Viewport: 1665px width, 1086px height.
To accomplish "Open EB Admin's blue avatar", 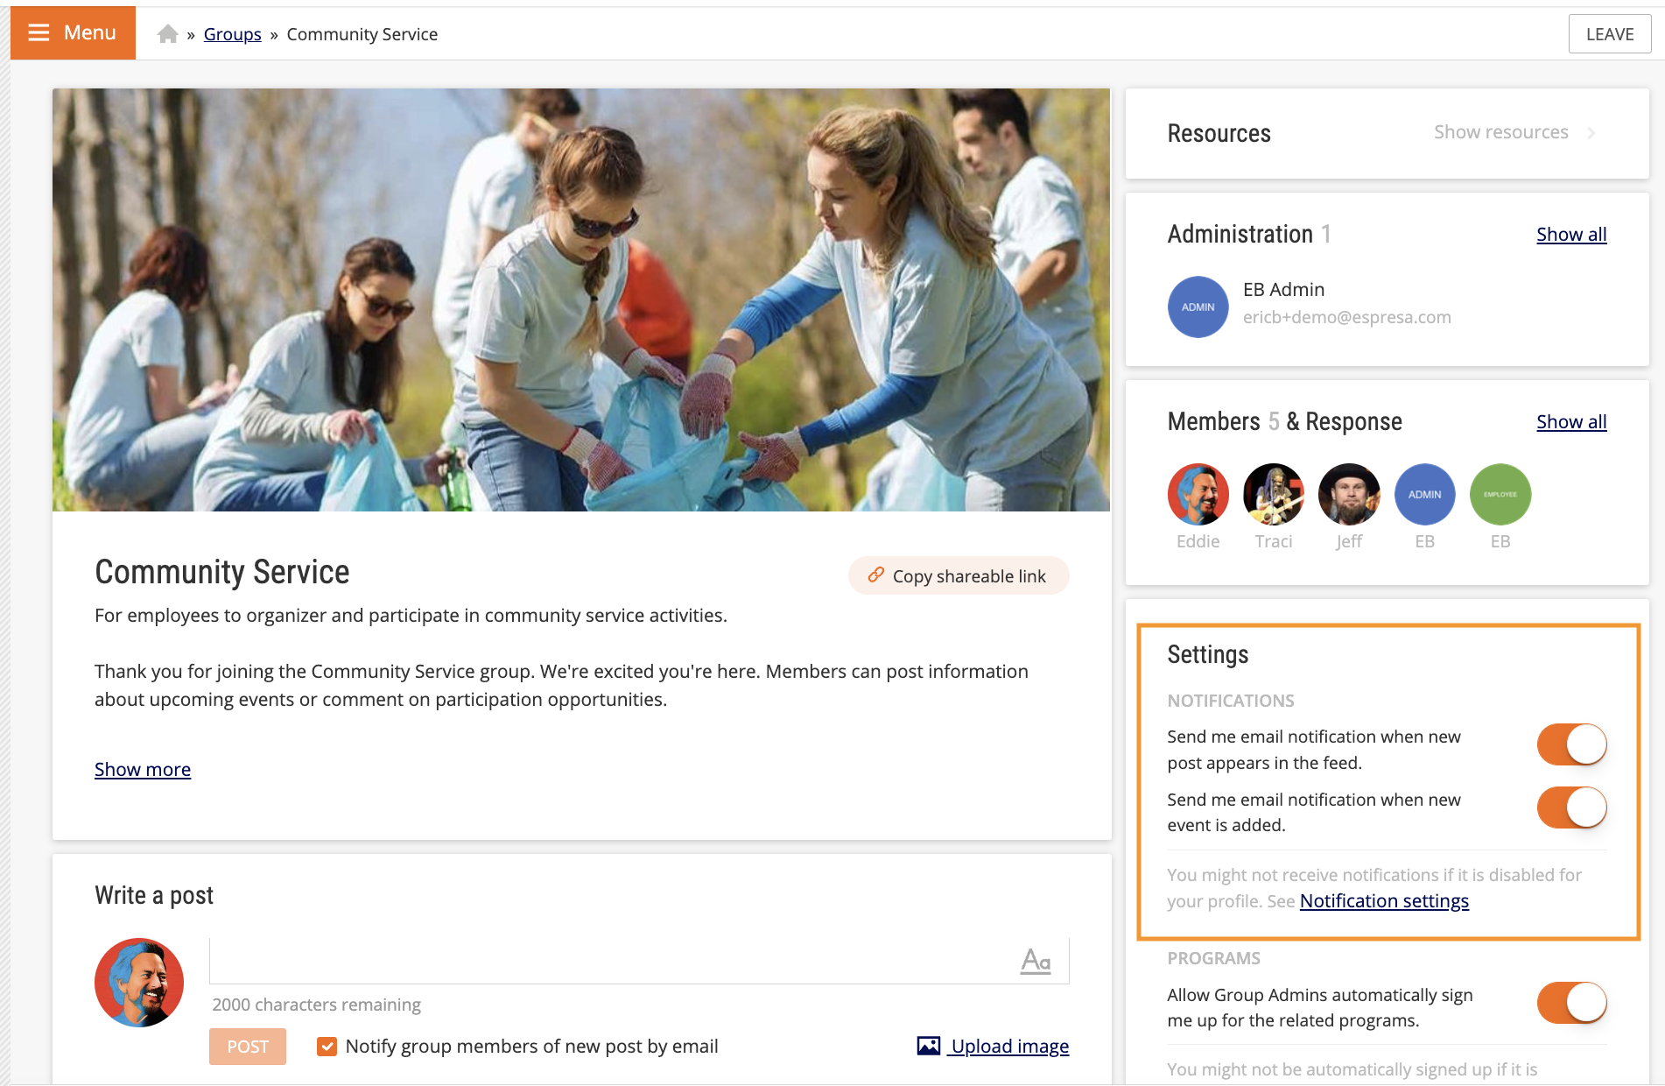I will 1198,307.
